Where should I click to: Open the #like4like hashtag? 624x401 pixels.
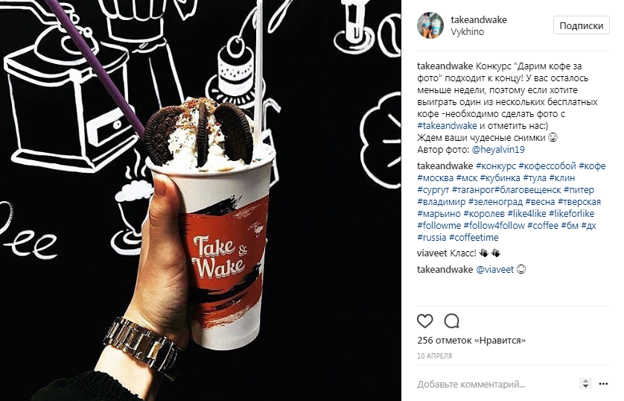[x=526, y=213]
